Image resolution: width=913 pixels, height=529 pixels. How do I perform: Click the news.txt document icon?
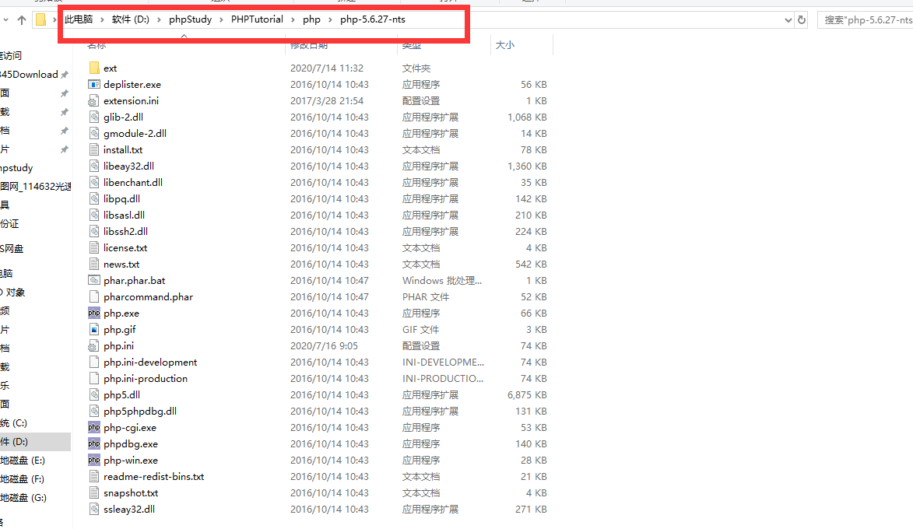(x=93, y=264)
